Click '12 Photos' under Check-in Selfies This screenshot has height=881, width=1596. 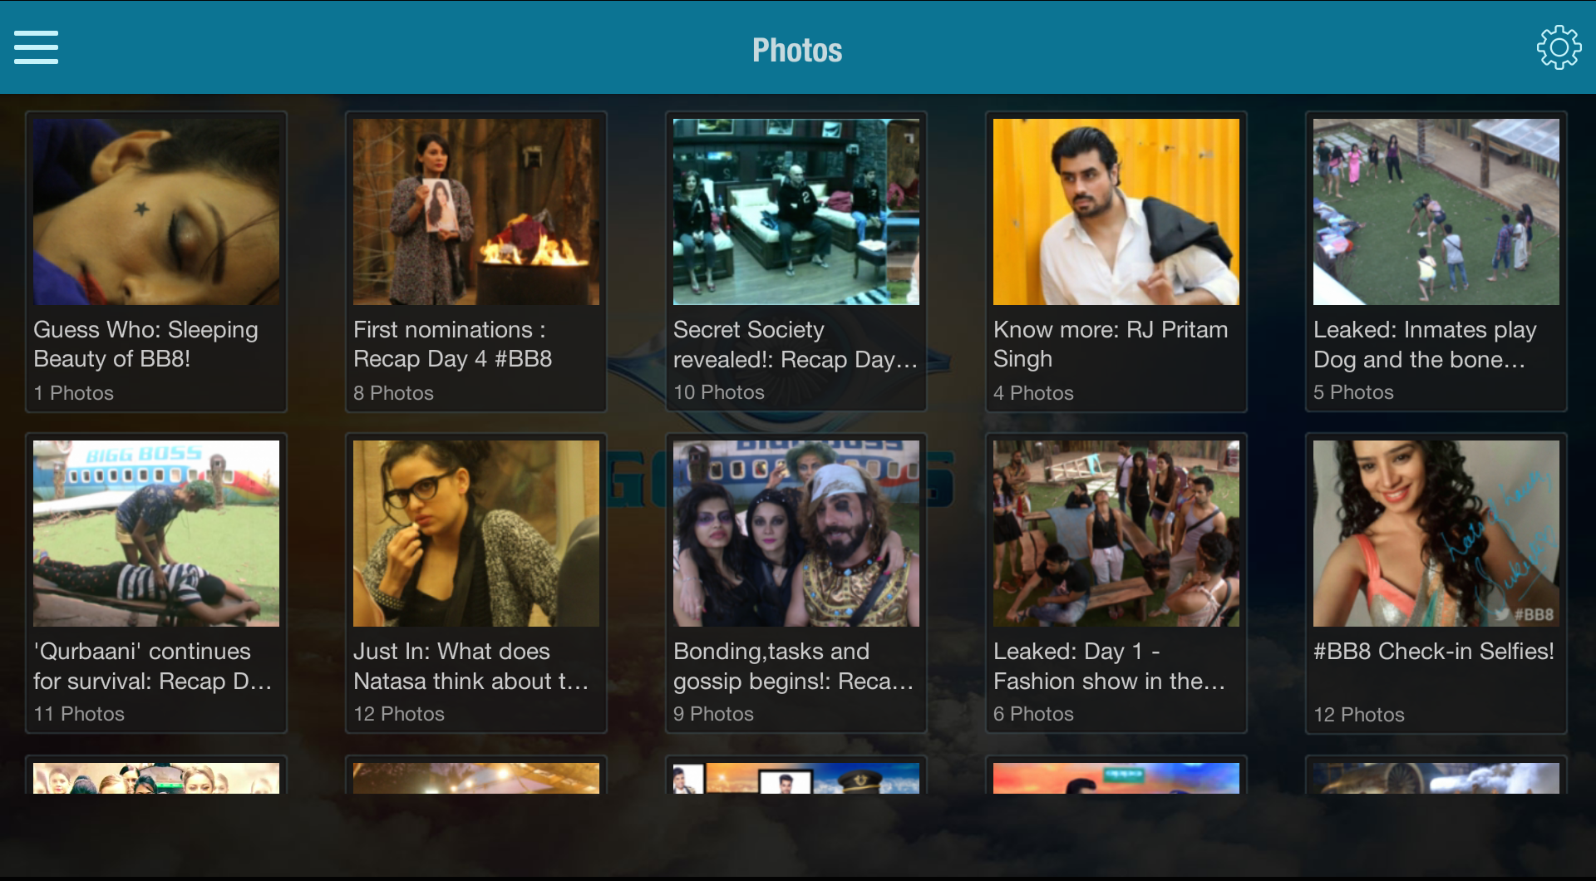1359,715
